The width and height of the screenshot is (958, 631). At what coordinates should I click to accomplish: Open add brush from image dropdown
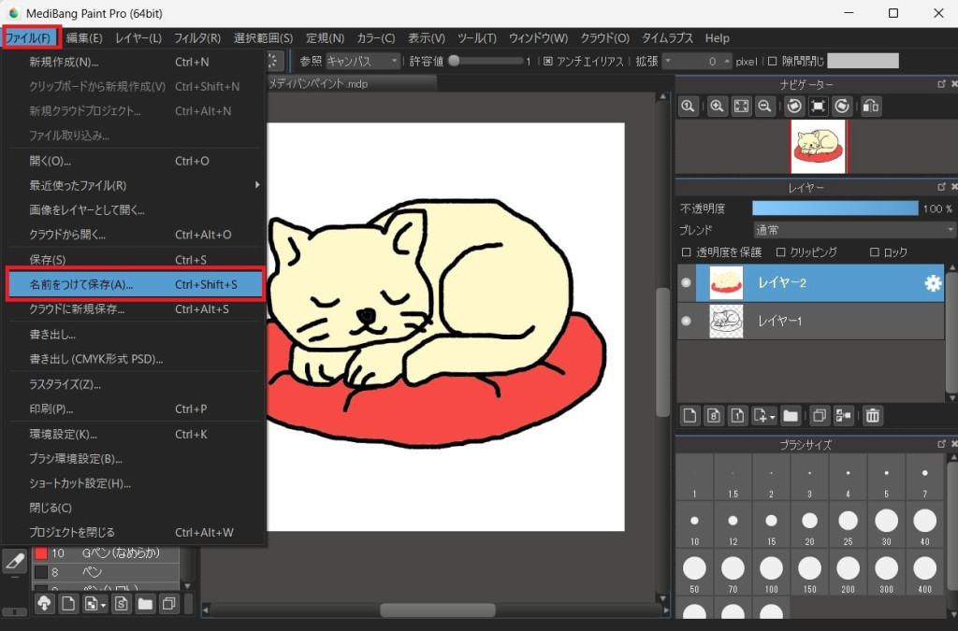94,604
